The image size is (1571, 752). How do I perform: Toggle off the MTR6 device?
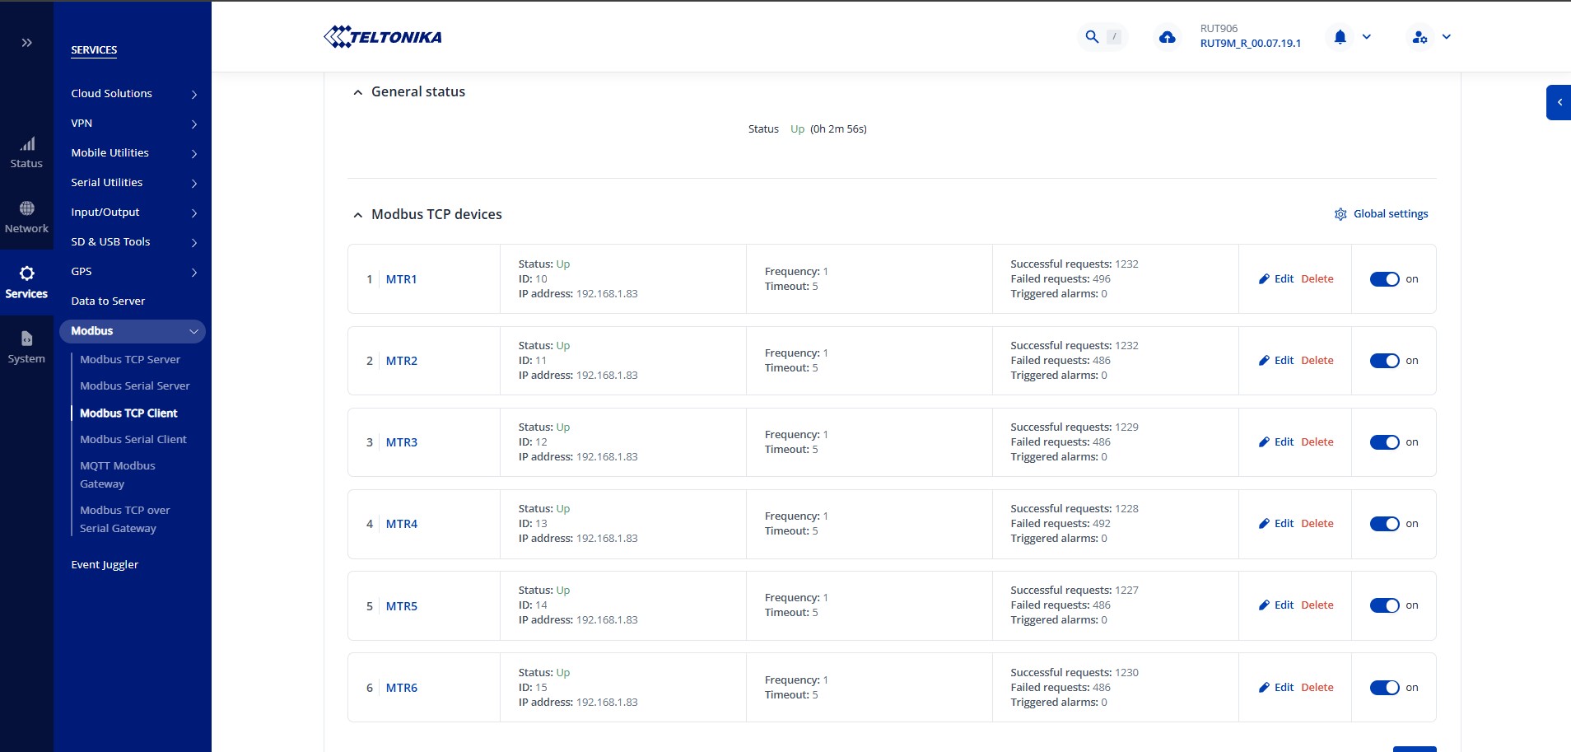point(1384,688)
